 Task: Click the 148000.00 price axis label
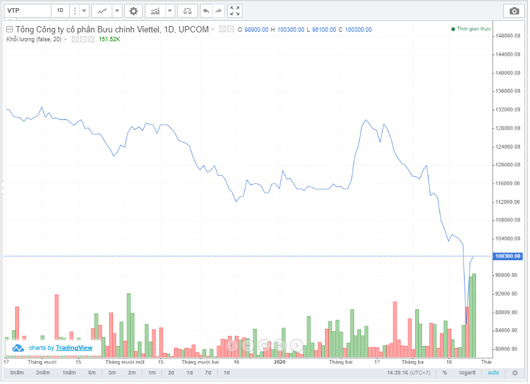point(508,36)
